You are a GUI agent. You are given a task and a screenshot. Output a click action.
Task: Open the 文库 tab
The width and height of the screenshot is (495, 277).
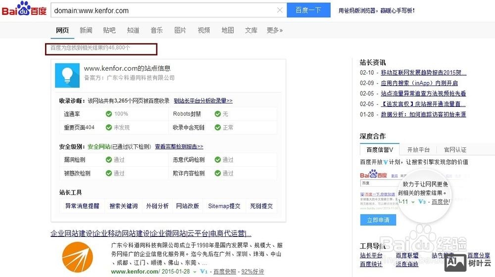[251, 30]
